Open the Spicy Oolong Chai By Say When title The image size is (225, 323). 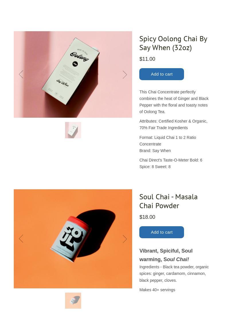pyautogui.click(x=173, y=43)
